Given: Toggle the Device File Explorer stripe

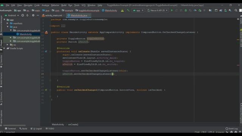Looking at the screenshot, I should [241, 113].
